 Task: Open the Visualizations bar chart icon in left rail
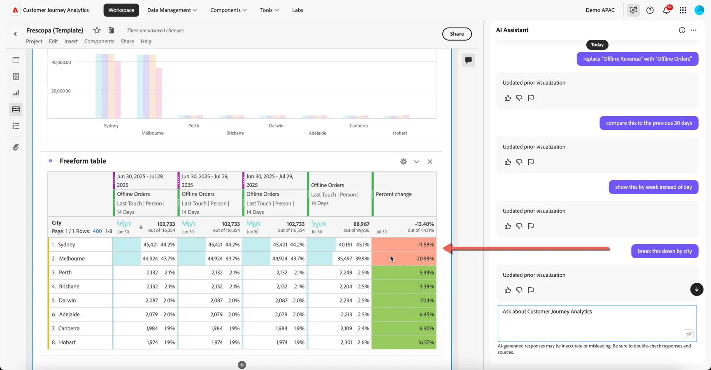(x=16, y=93)
